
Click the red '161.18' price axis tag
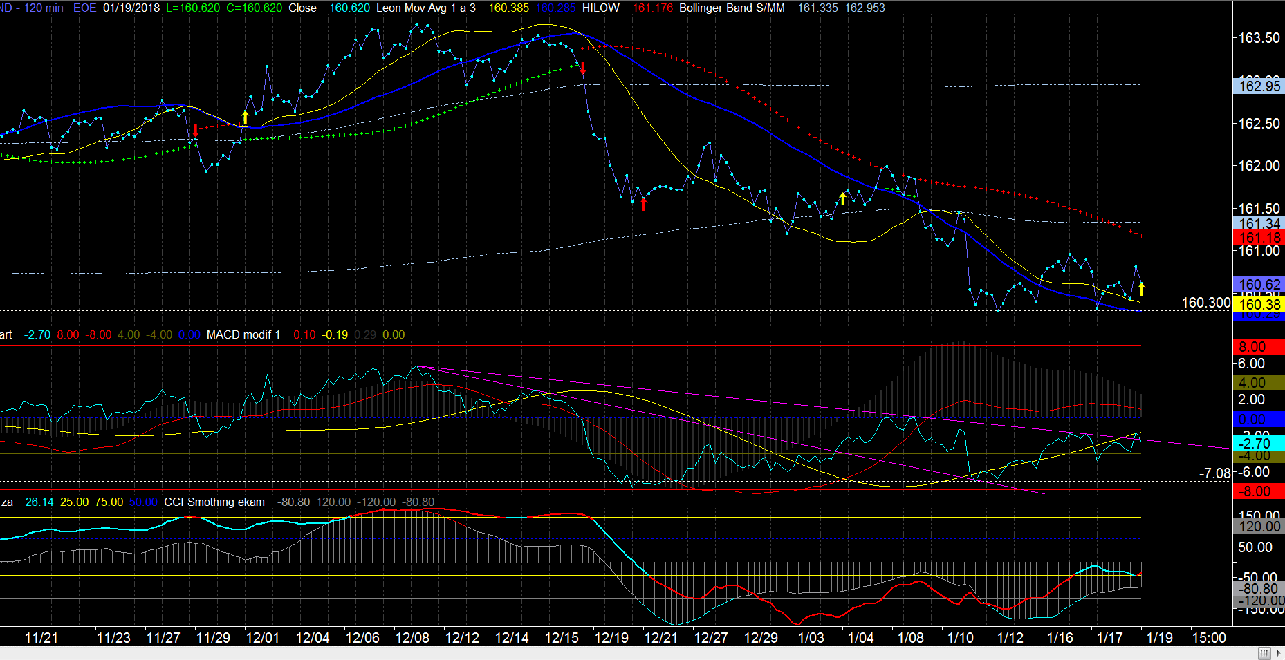click(x=1259, y=238)
